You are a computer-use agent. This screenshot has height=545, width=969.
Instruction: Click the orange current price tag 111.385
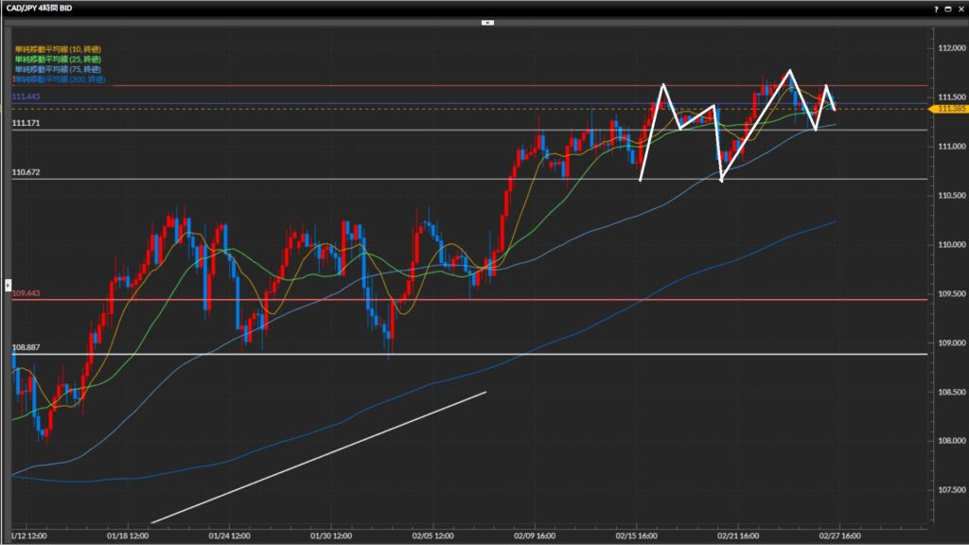[x=948, y=109]
